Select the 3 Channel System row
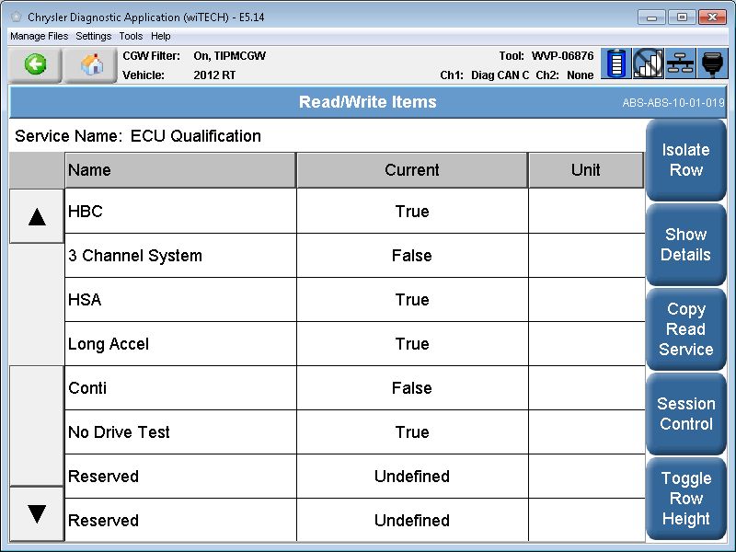736x552 pixels. [x=180, y=256]
